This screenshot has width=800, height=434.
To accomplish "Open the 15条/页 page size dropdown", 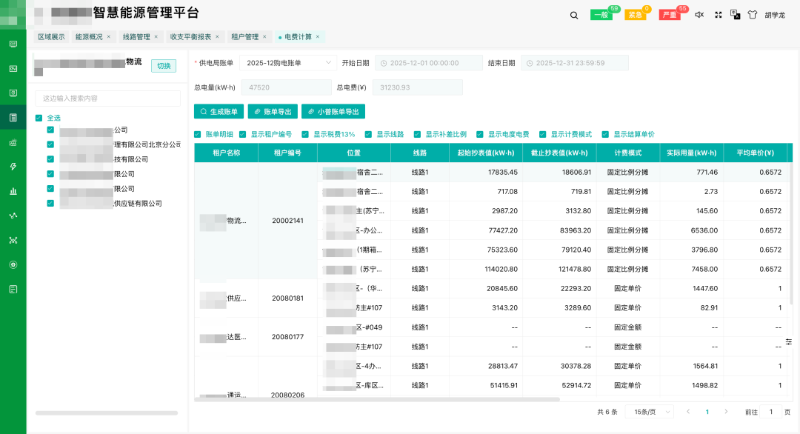I will tap(649, 412).
